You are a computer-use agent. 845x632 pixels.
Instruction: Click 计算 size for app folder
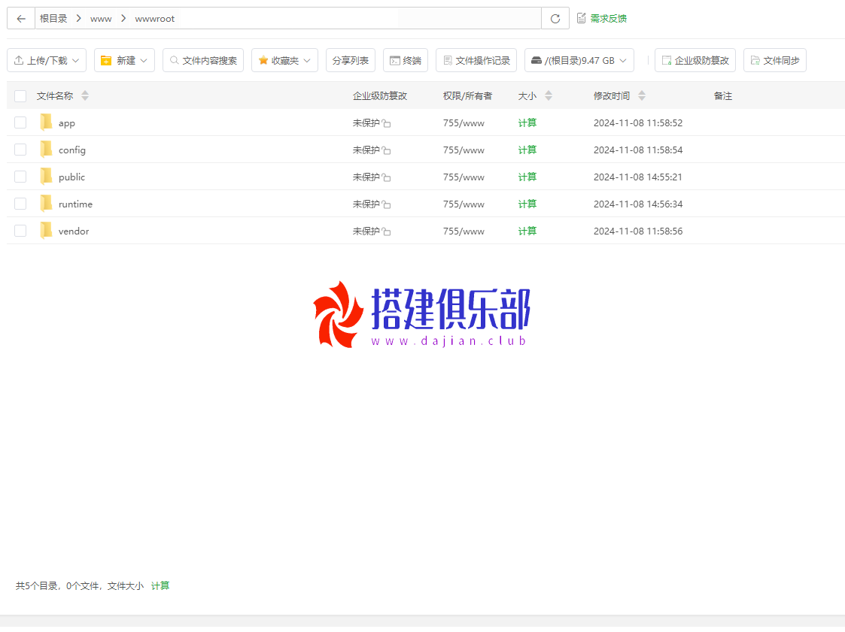click(527, 122)
